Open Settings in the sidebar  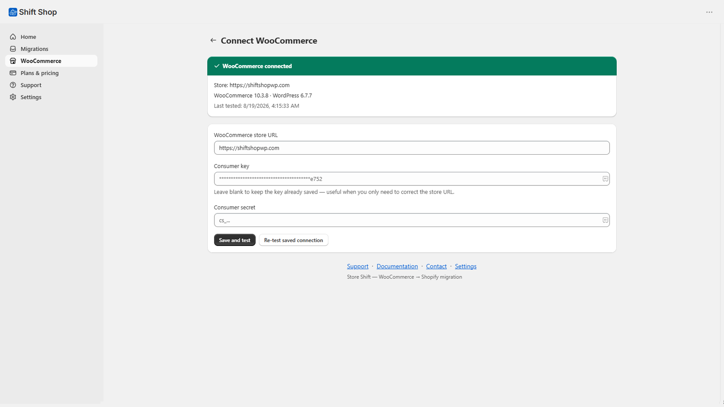click(51, 97)
